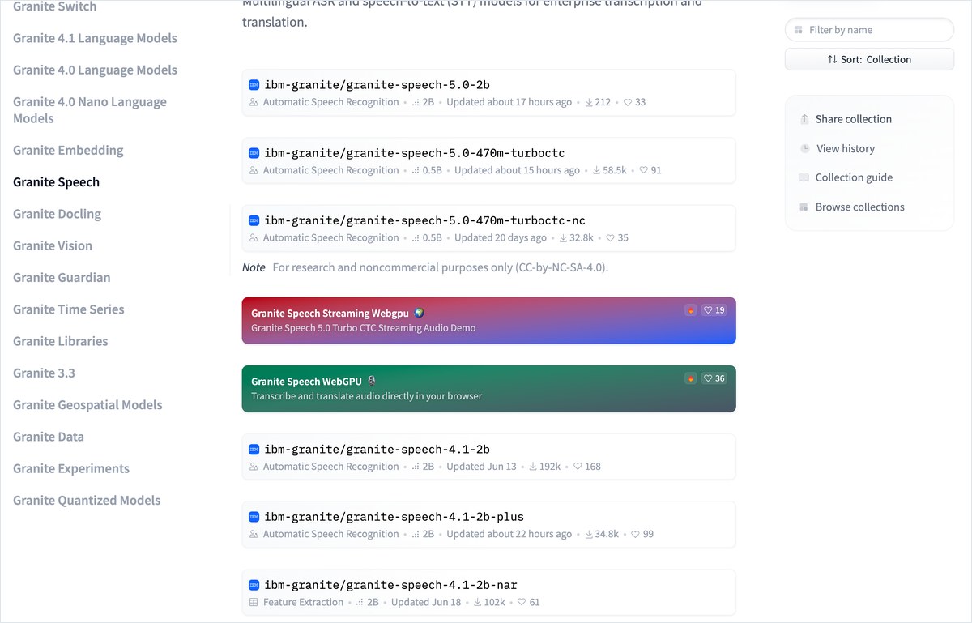Click download icon next to 32.8k

click(563, 238)
